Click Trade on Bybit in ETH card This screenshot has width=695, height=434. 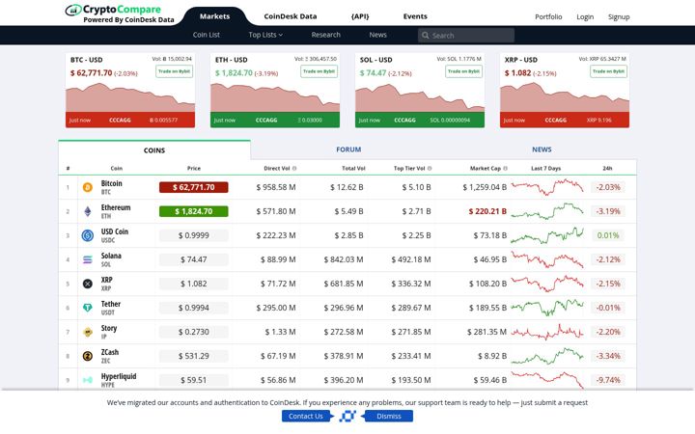tap(320, 71)
